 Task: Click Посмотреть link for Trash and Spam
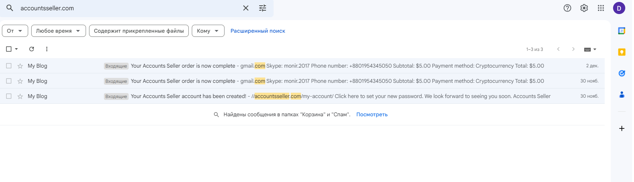[x=372, y=114]
